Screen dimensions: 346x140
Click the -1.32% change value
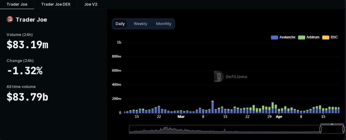24,71
